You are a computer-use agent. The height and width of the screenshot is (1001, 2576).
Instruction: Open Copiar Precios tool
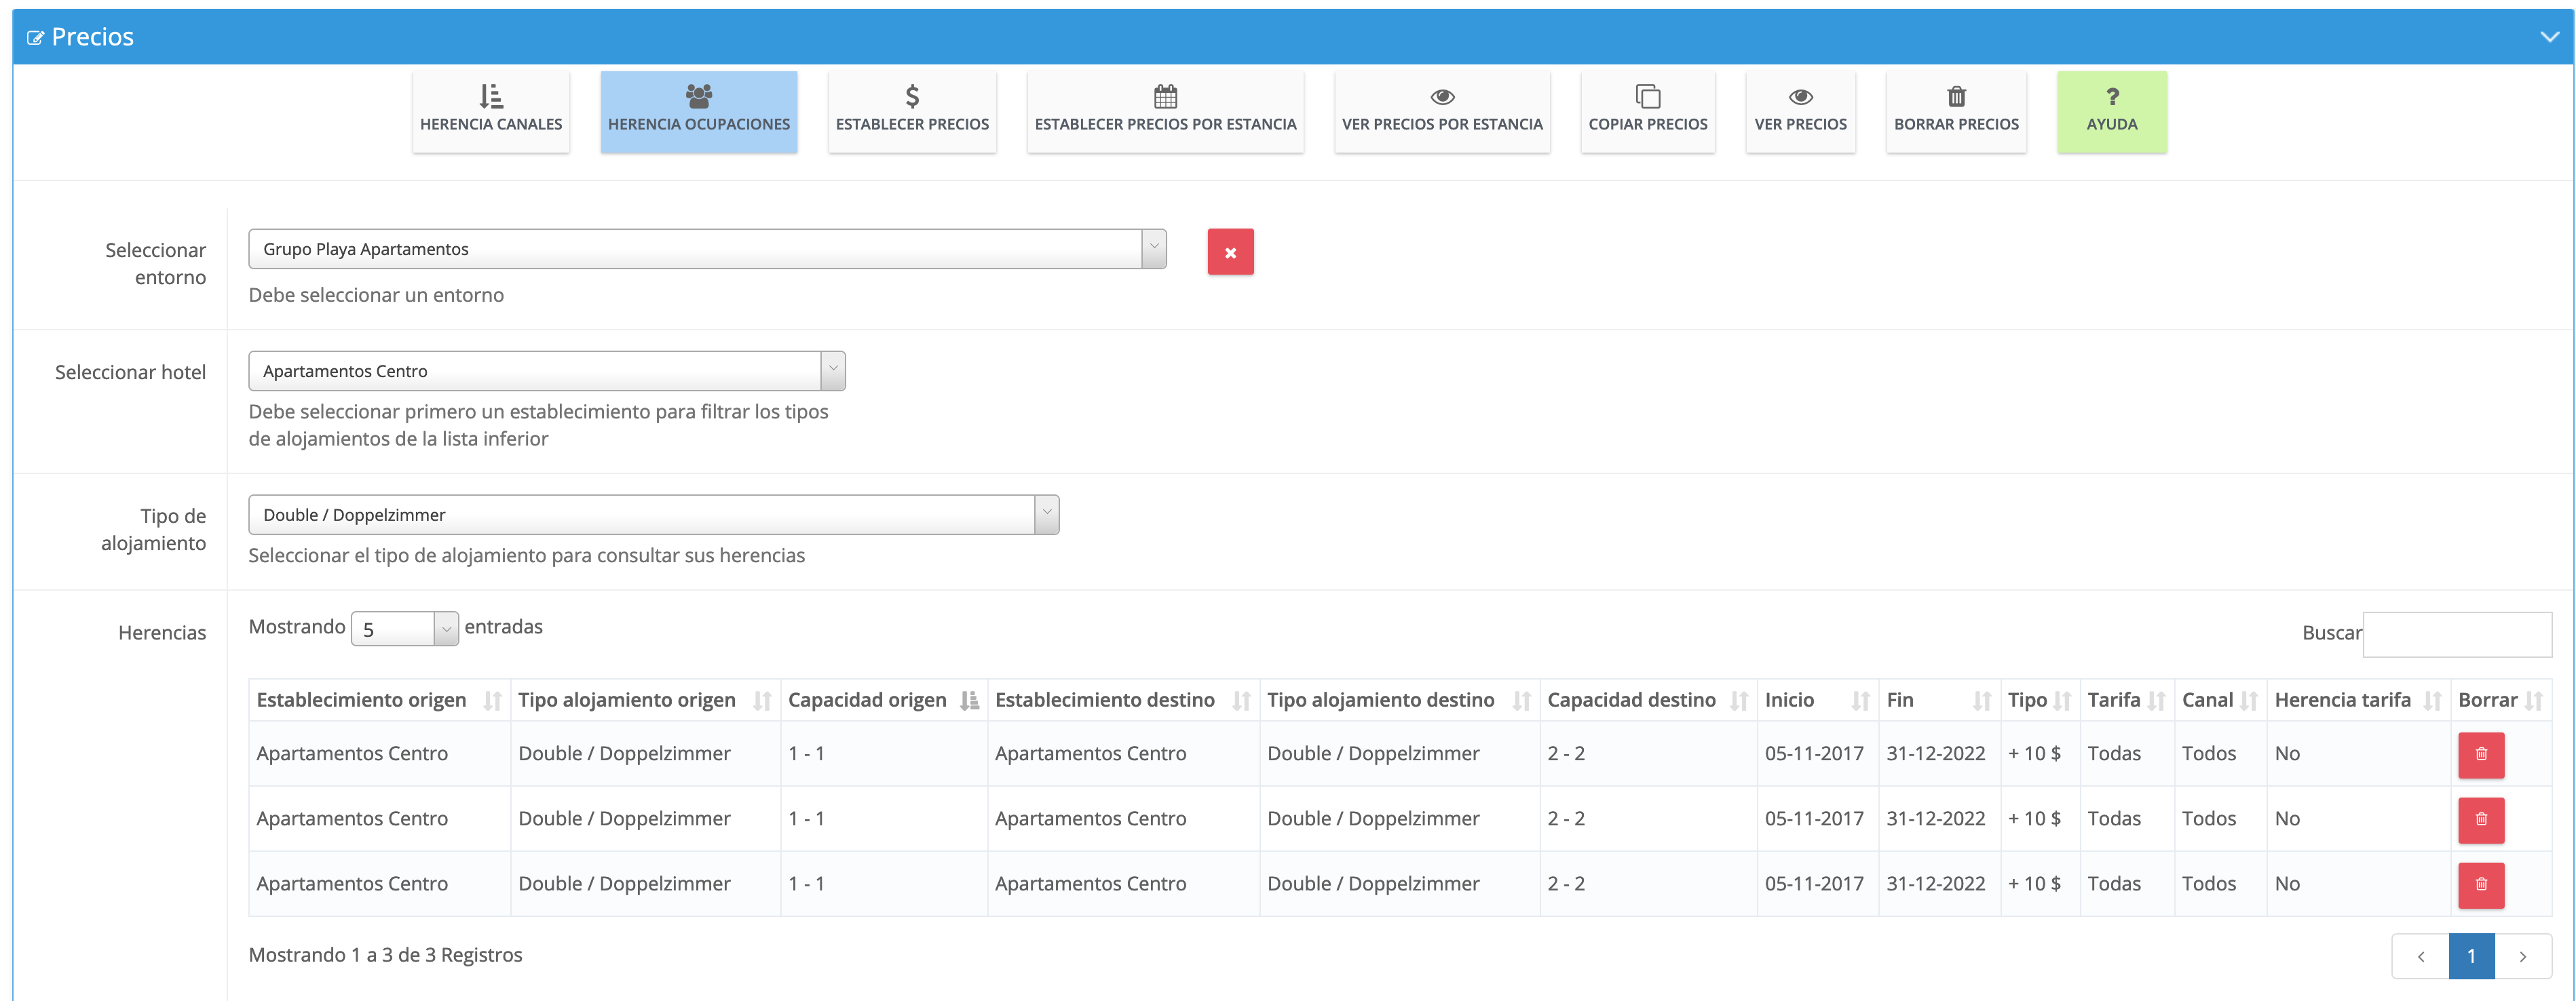tap(1647, 111)
